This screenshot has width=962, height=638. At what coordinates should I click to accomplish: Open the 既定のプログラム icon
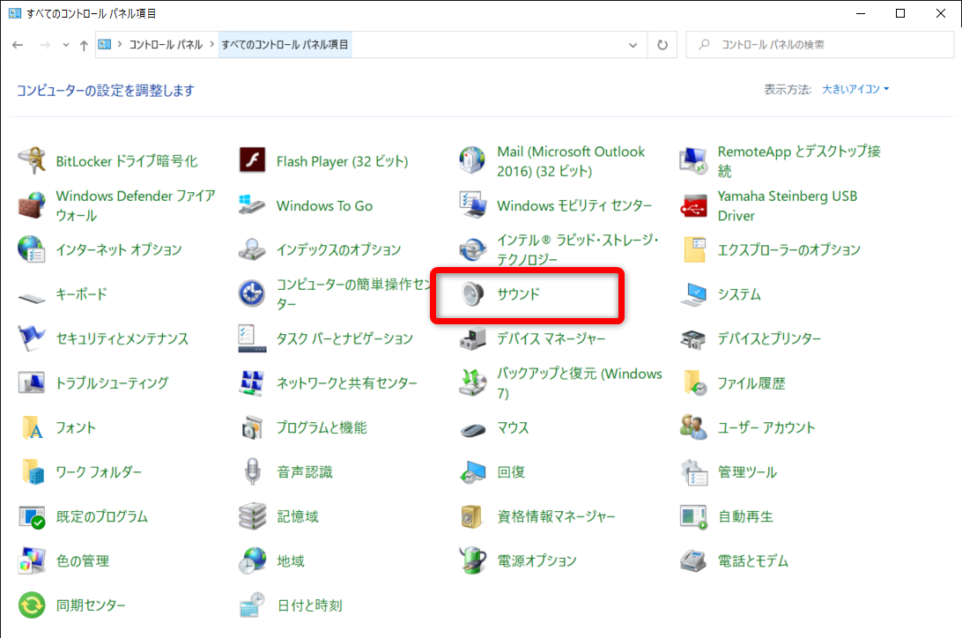[x=32, y=516]
